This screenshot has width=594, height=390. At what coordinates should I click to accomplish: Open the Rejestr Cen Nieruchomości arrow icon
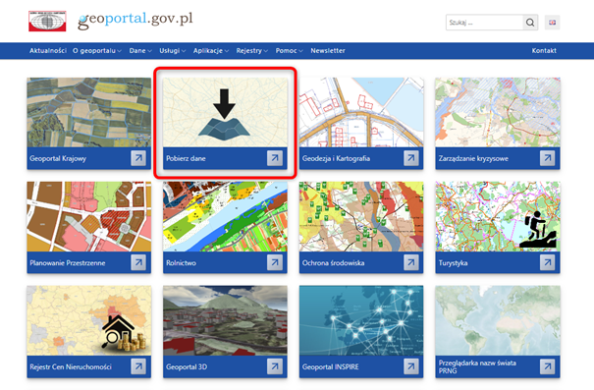[138, 366]
